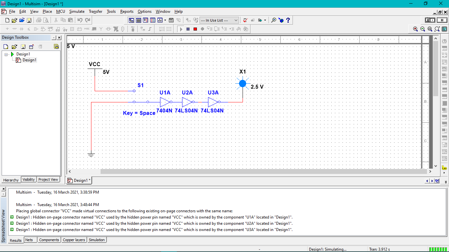Screen dimensions: 449x252
Task: Select the Design1 schematic sheet tab
Action: click(79, 180)
